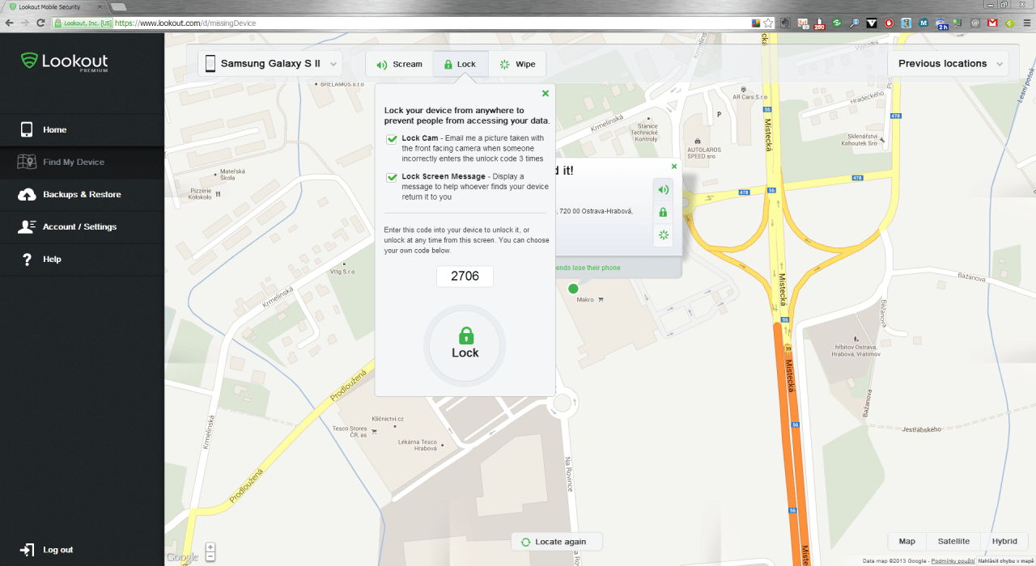1036x566 pixels.
Task: Close the Lock panel
Action: tap(546, 93)
